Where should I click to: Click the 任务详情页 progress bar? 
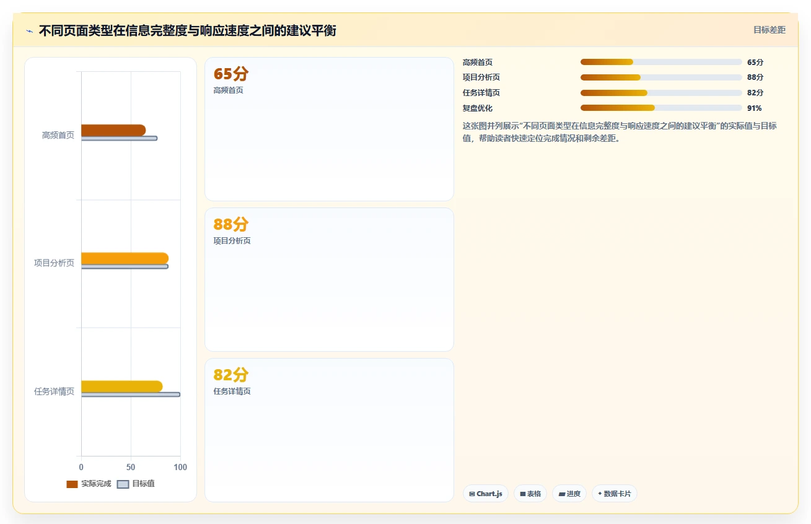[x=661, y=93]
